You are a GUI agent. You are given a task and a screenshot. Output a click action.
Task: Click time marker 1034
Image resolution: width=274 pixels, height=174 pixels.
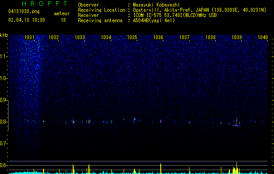pos(106,37)
